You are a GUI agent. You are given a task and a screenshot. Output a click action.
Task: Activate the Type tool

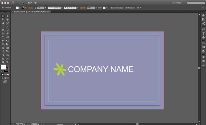(x=3, y=27)
